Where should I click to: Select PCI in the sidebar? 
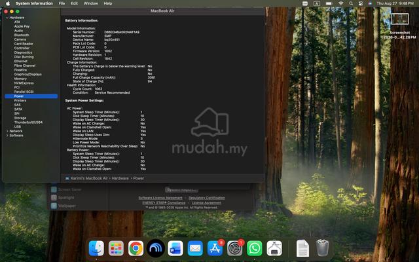16,87
